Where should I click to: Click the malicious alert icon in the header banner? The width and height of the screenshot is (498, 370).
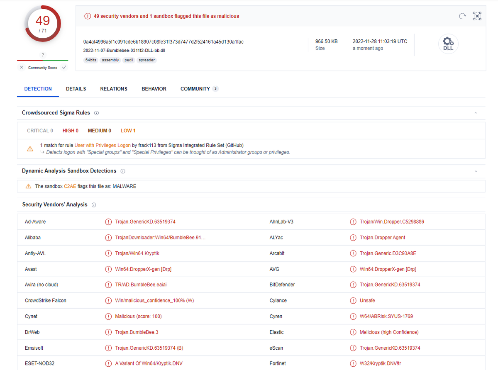88,16
